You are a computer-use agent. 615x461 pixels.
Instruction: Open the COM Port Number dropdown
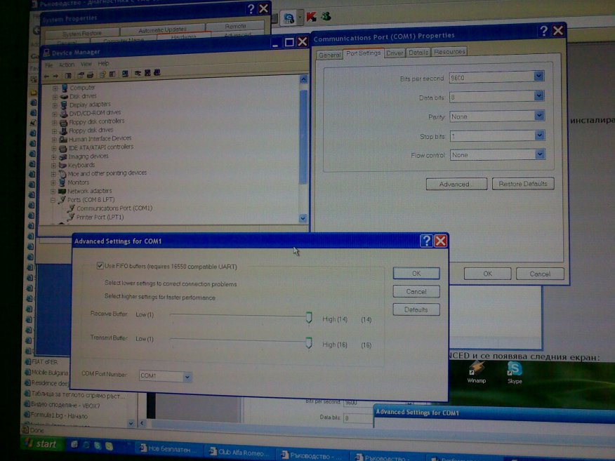click(187, 377)
